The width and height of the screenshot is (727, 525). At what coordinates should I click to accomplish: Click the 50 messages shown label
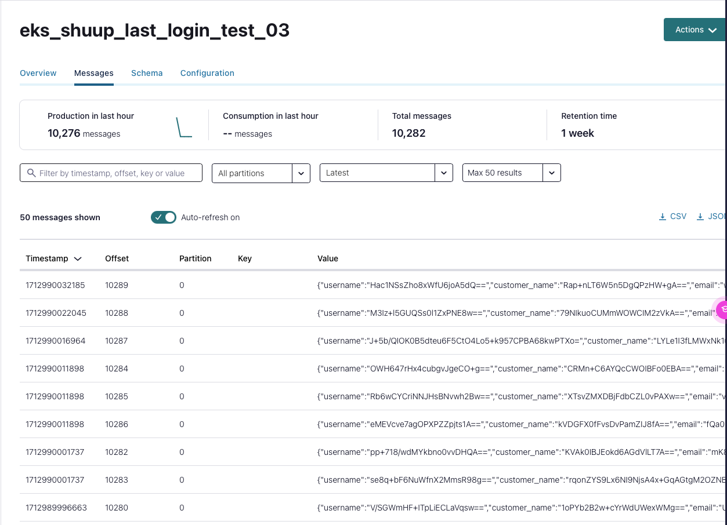(60, 217)
